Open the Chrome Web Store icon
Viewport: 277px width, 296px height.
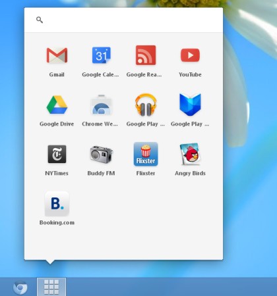coord(102,105)
